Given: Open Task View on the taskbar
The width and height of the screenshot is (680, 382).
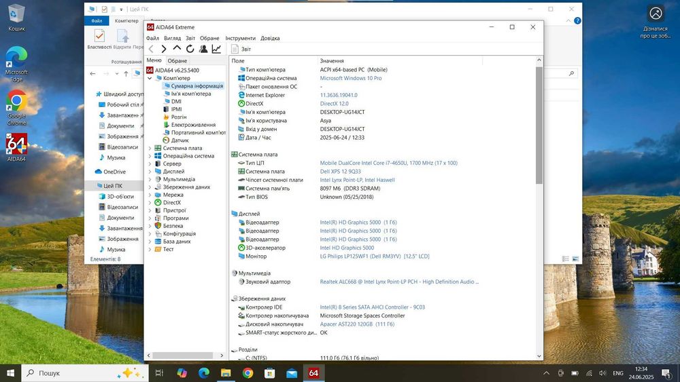Looking at the screenshot, I should (159, 373).
